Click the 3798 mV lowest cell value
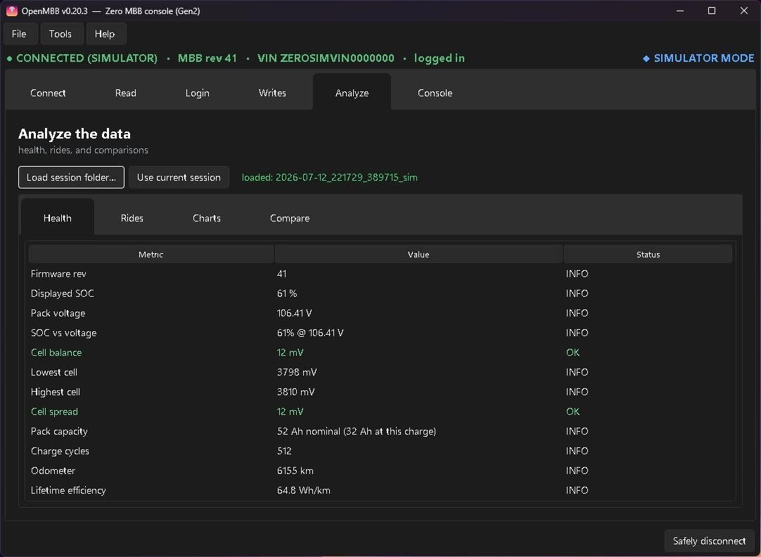 [297, 372]
